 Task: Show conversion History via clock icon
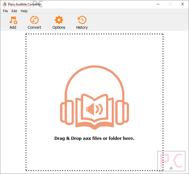coord(82,20)
